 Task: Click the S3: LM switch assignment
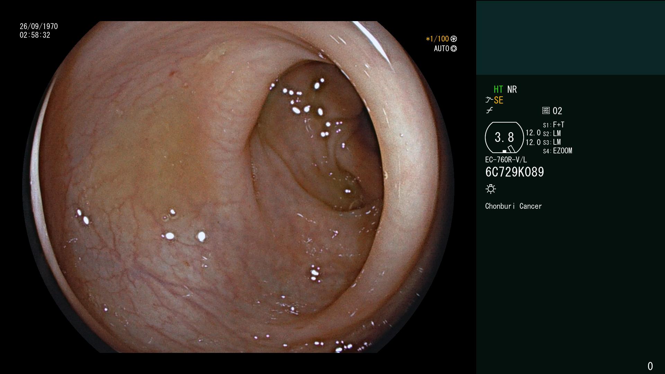[552, 142]
